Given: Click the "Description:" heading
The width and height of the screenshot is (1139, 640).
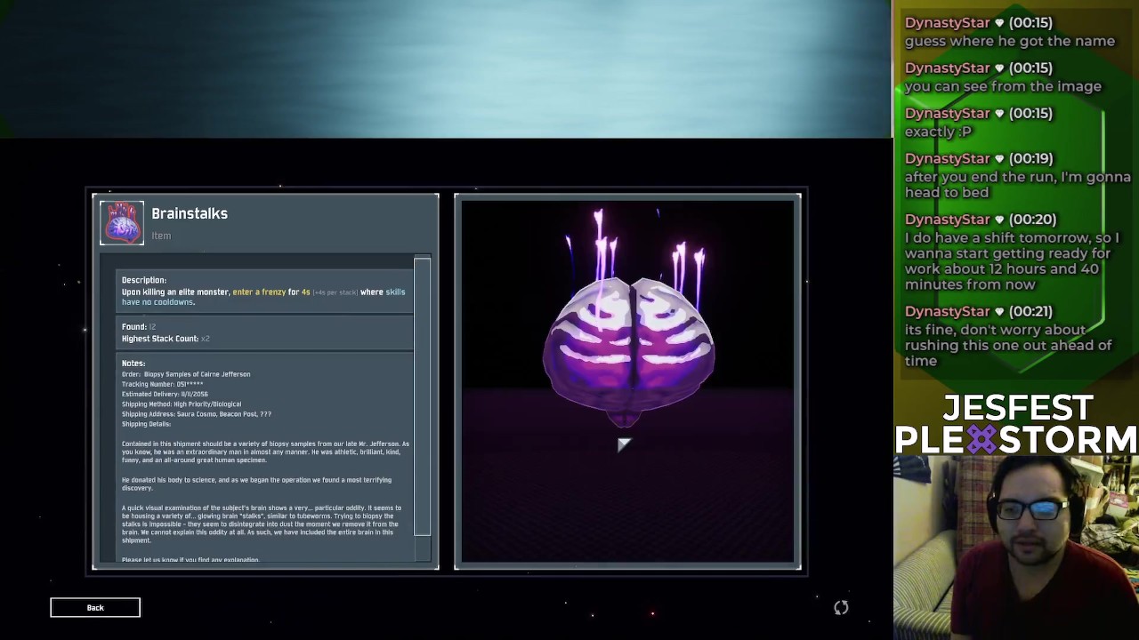Looking at the screenshot, I should pos(144,280).
